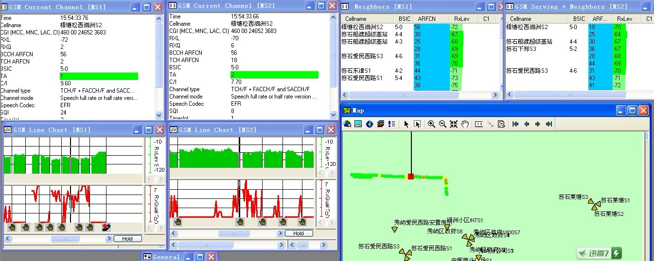Click the last hand event icon in MS2 chart

302,222
